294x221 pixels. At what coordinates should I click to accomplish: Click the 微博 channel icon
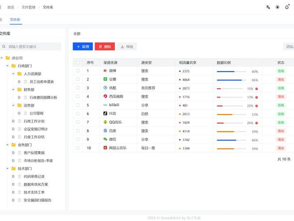(x=105, y=71)
